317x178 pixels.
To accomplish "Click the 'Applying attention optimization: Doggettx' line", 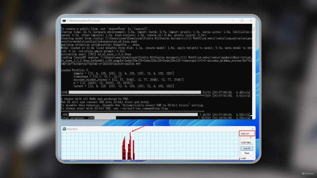I will click(x=101, y=45).
